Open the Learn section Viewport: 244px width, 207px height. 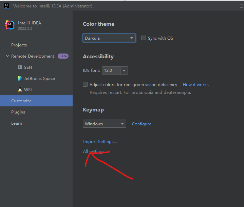[x=17, y=123]
